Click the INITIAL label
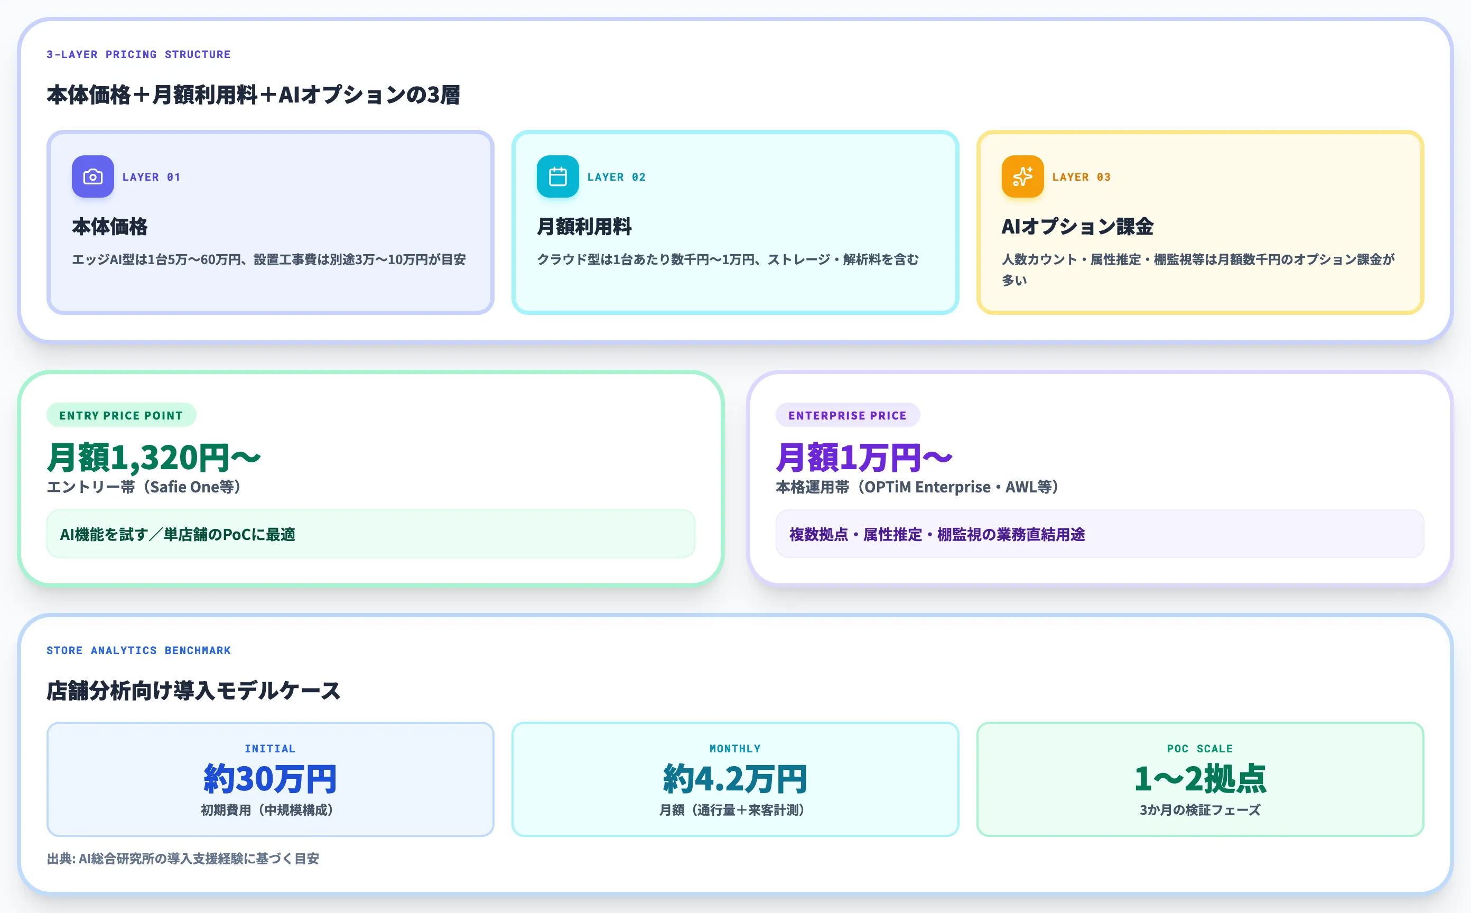Screen dimensions: 1471x913 pos(270,749)
